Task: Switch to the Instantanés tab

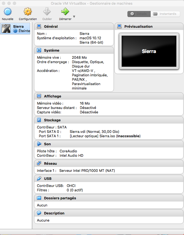Action: tap(165, 14)
